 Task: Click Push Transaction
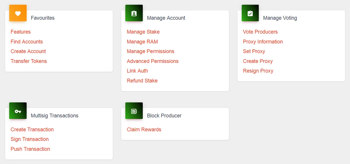coord(30,149)
